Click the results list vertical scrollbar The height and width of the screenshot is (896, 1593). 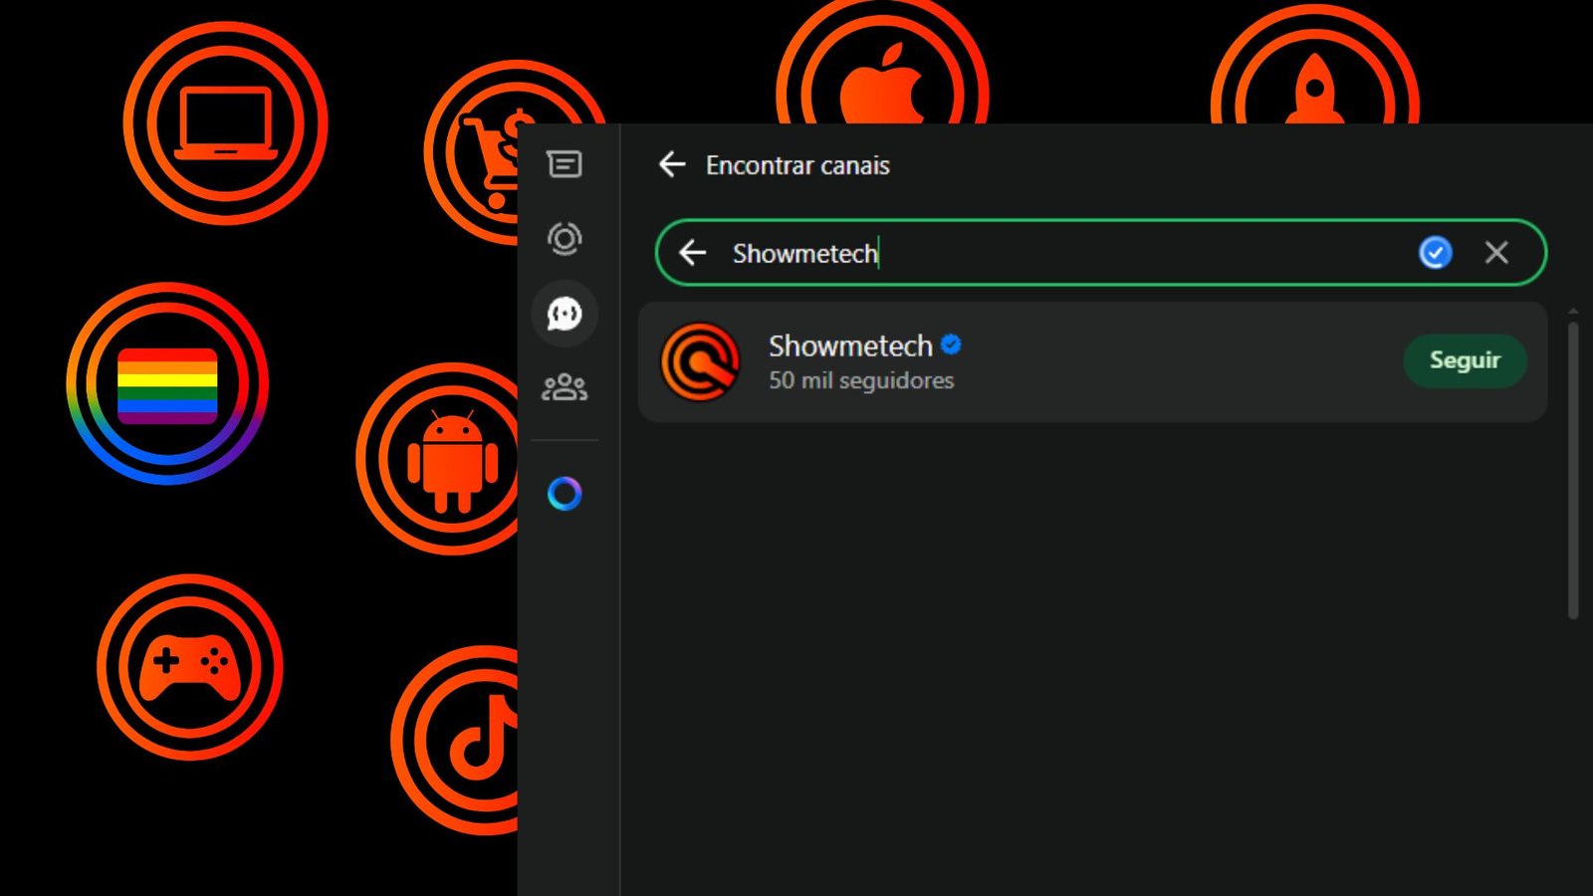(x=1573, y=468)
